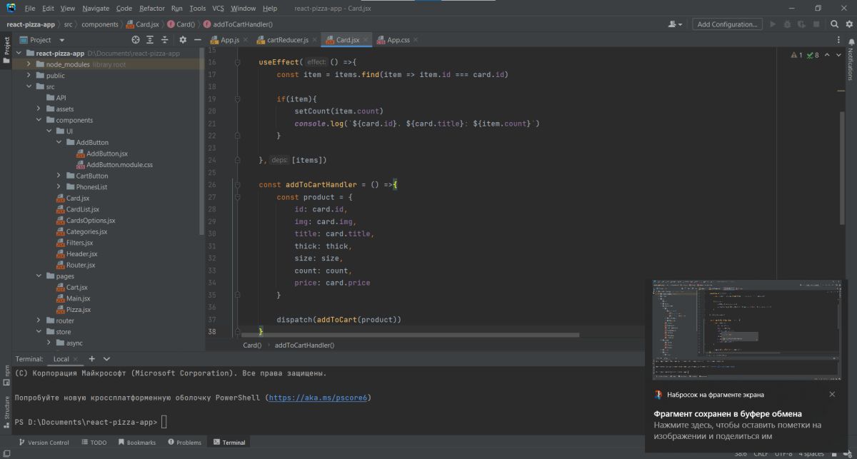The height and width of the screenshot is (459, 857).
Task: Open the Problems tool window
Action: [x=184, y=443]
